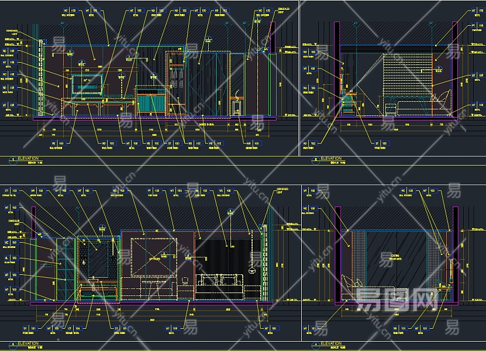This screenshot has width=486, height=351.
Task: Select the CT 104 ceramic tag below Elevation 3
Action: click(74, 328)
